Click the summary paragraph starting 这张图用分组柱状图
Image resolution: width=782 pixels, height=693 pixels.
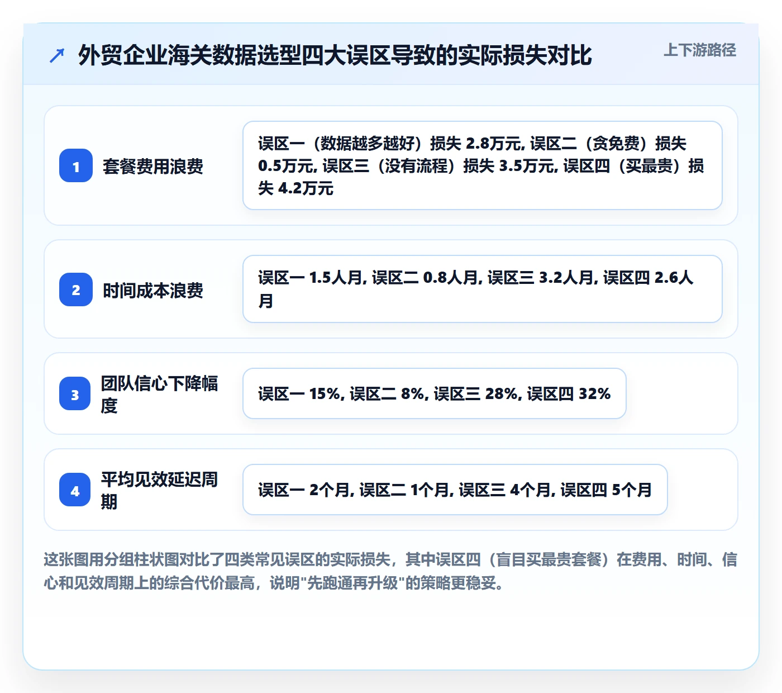(390, 571)
